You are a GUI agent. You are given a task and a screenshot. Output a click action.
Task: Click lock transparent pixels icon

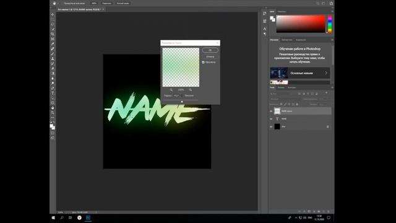281,104
